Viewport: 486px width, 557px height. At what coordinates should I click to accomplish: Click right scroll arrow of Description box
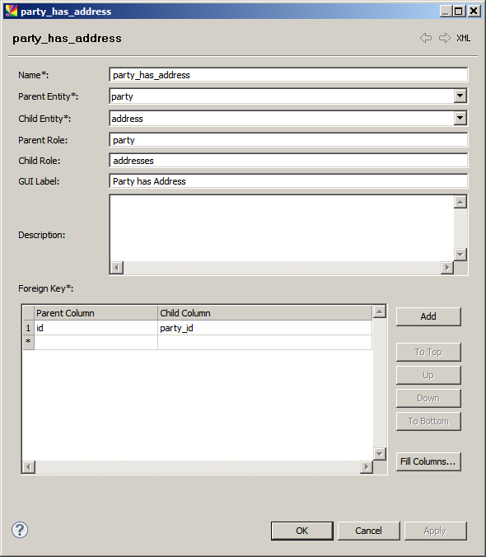[x=447, y=268]
